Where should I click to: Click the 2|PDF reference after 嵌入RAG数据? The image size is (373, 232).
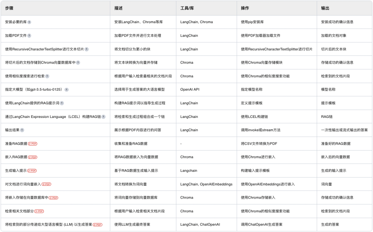[32, 157]
